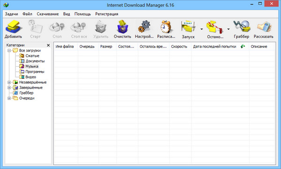This screenshot has width=281, height=169.
Task: Select the Программы category folder icon
Action: click(x=22, y=71)
